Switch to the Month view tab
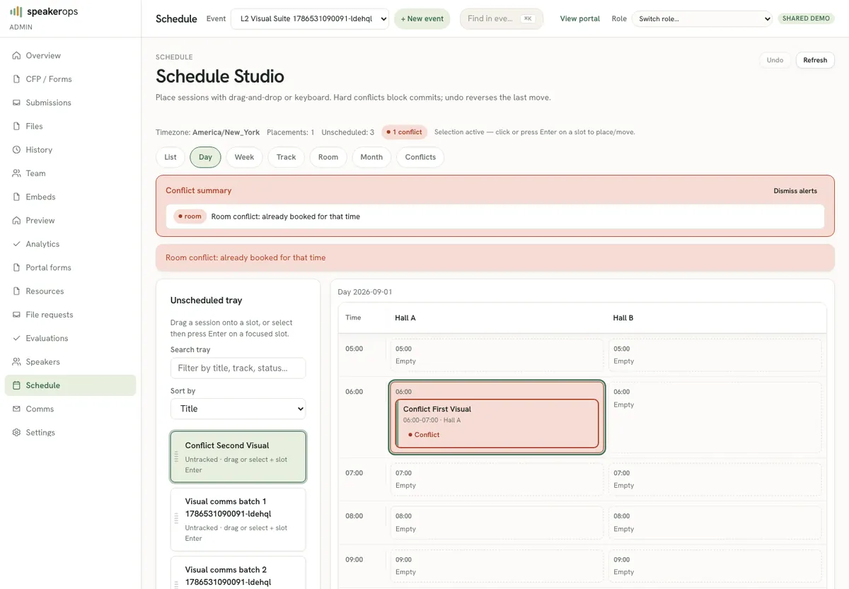The width and height of the screenshot is (849, 589). [371, 157]
